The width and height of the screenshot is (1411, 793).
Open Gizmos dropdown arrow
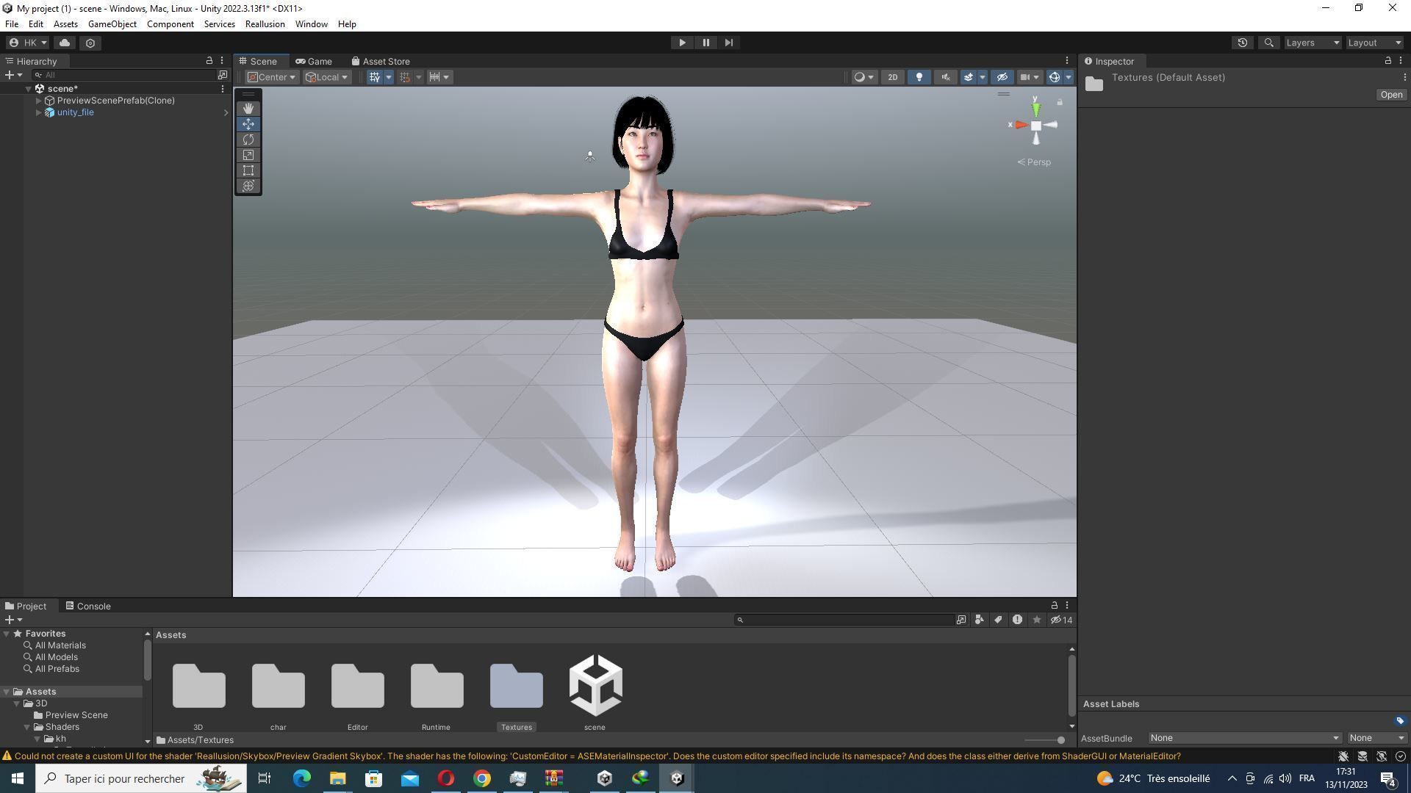(x=1069, y=77)
